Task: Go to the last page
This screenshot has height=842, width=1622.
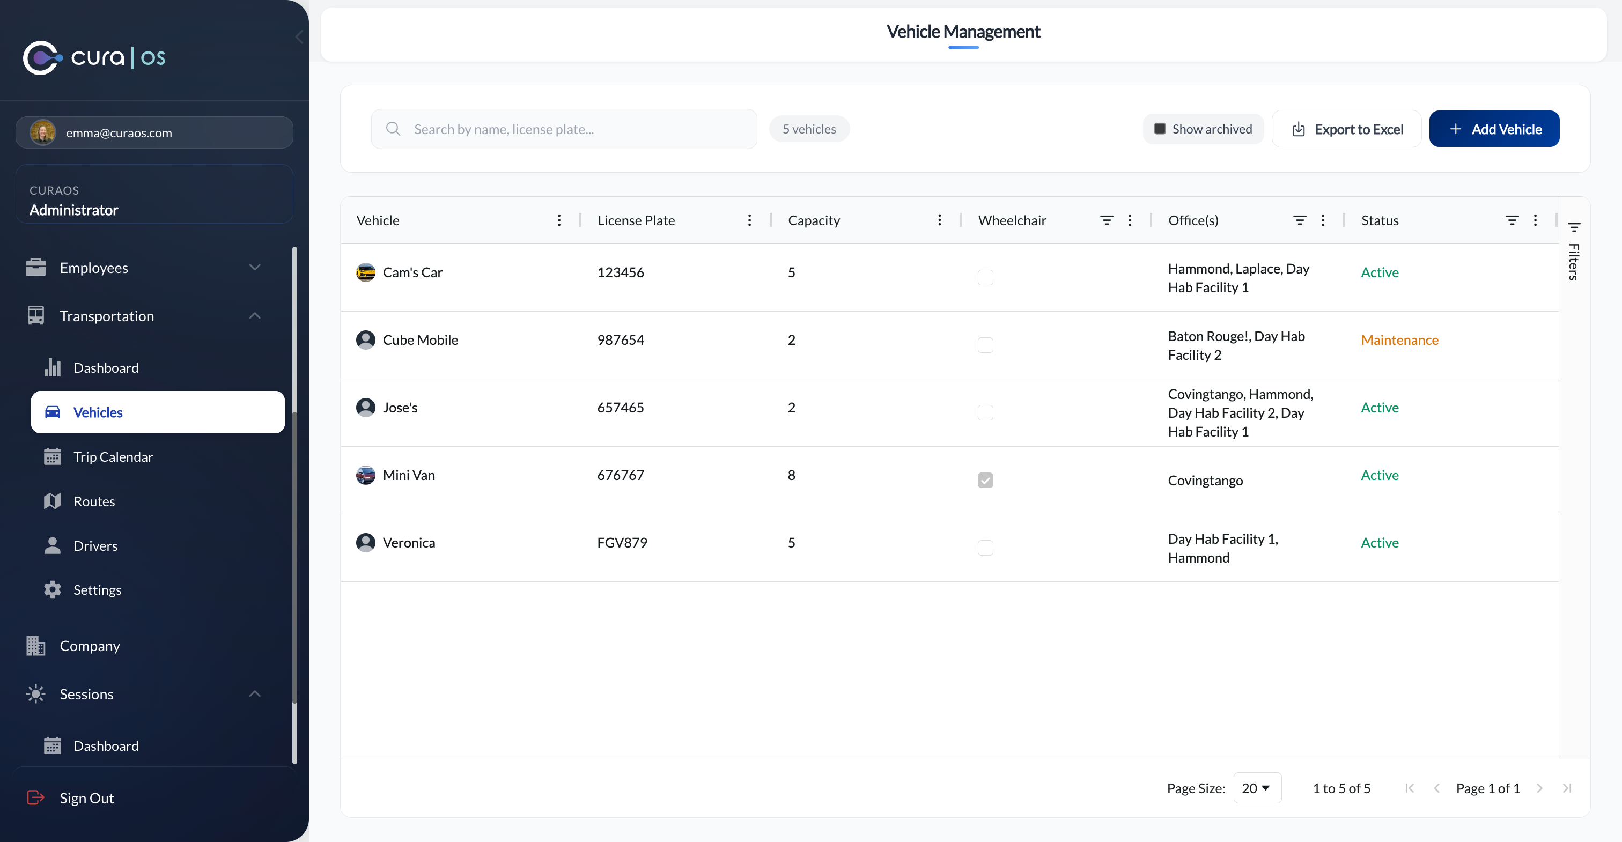Action: [1567, 788]
